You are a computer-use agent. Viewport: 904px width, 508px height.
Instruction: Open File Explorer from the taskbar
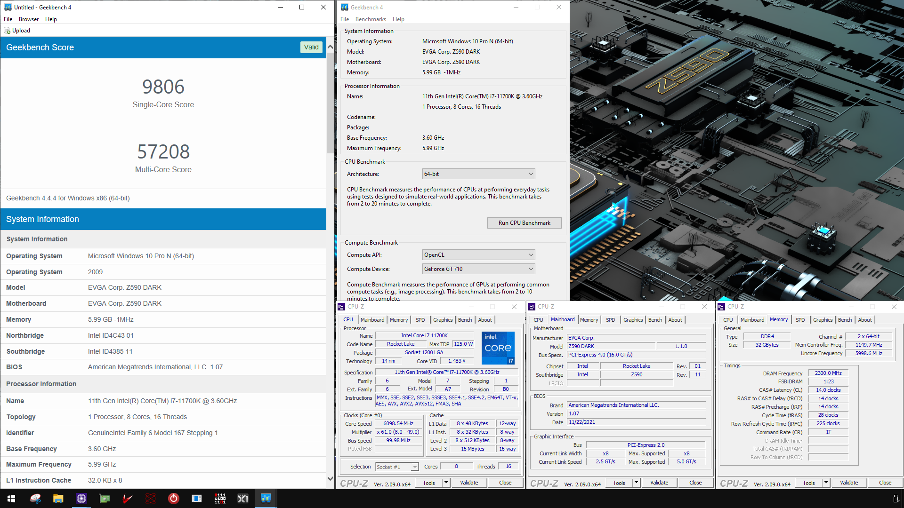tap(58, 499)
